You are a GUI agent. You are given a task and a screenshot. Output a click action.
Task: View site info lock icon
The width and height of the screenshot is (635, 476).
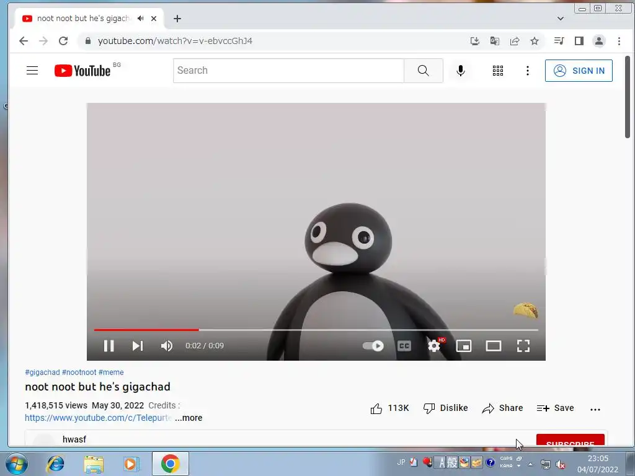coord(87,41)
